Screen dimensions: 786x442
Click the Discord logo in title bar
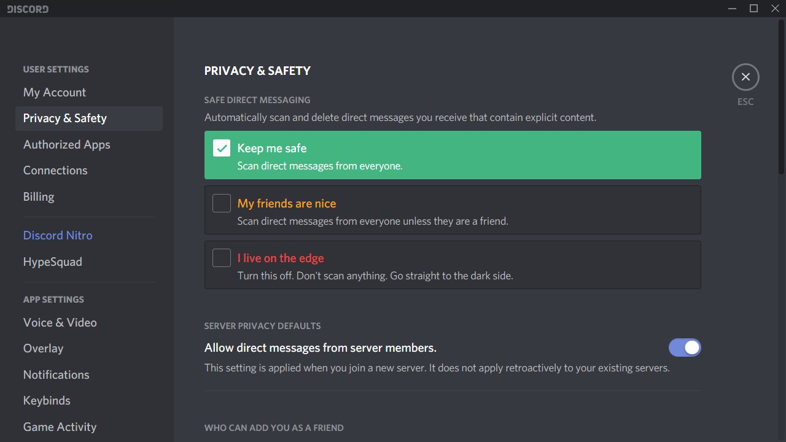click(28, 9)
